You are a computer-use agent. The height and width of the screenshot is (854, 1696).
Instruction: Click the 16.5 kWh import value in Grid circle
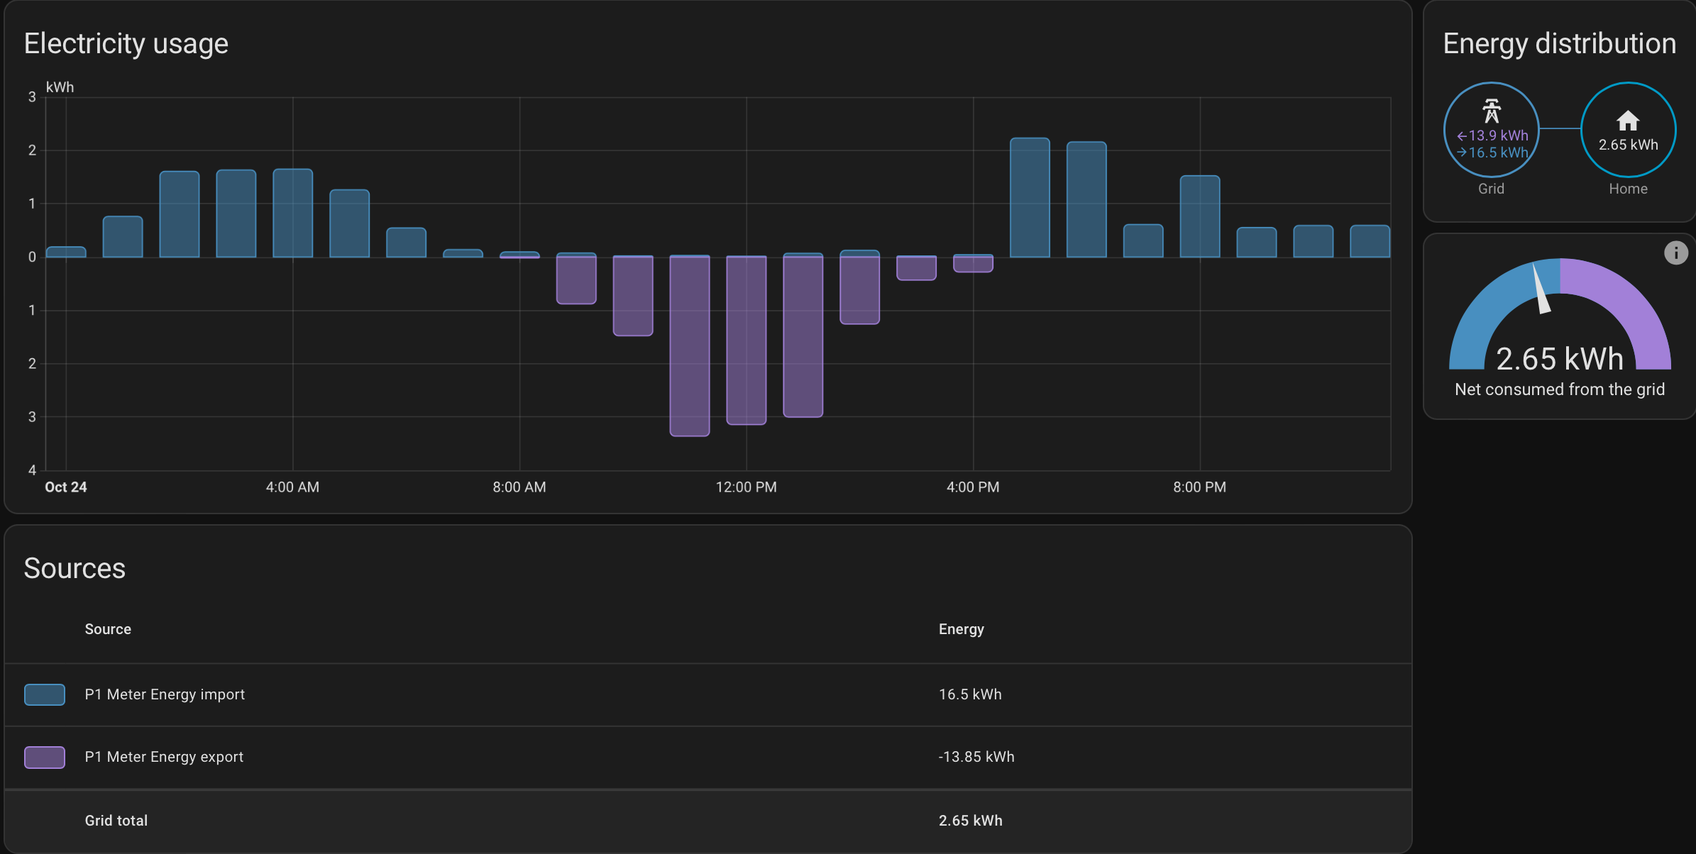(x=1497, y=152)
